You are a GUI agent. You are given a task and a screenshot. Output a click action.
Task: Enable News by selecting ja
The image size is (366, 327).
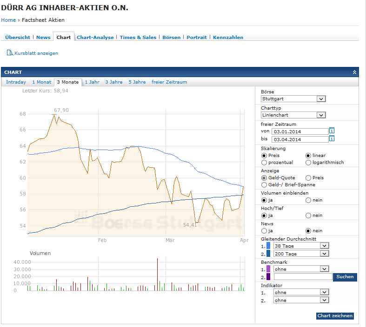click(264, 230)
